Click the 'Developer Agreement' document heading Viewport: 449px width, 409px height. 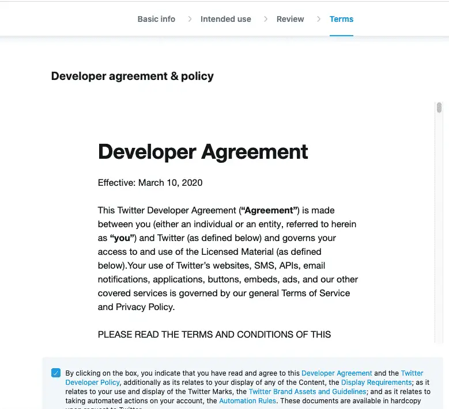click(203, 152)
